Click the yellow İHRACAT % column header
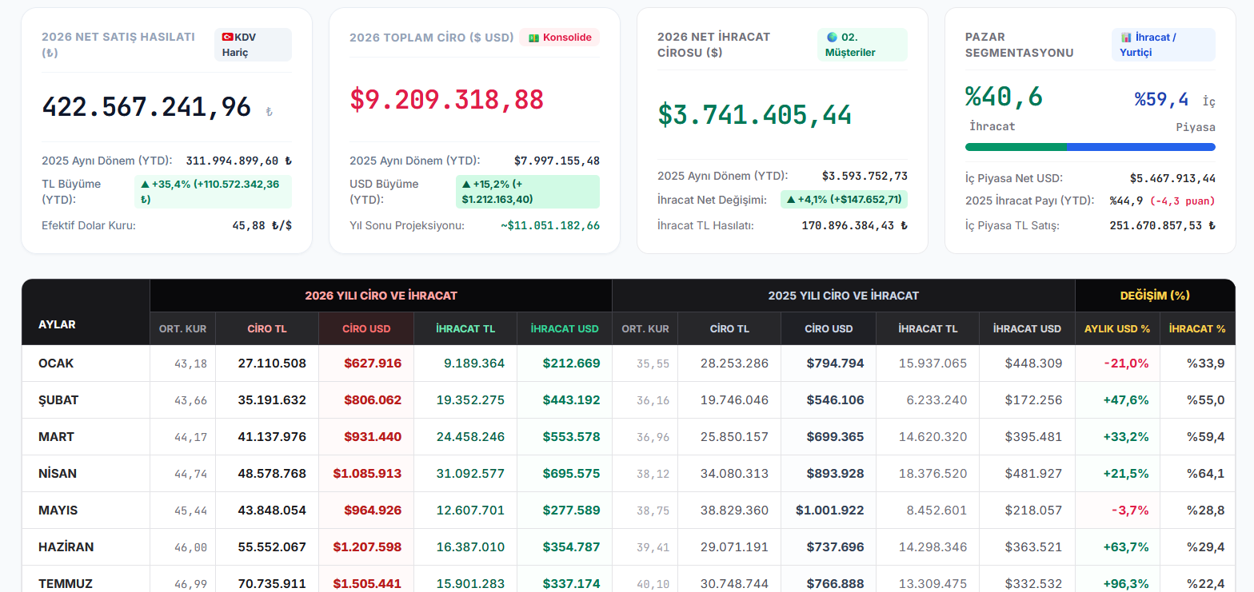The height and width of the screenshot is (592, 1254). point(1197,328)
